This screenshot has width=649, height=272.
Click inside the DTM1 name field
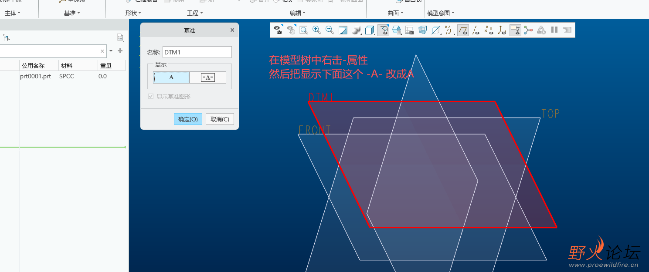[197, 52]
